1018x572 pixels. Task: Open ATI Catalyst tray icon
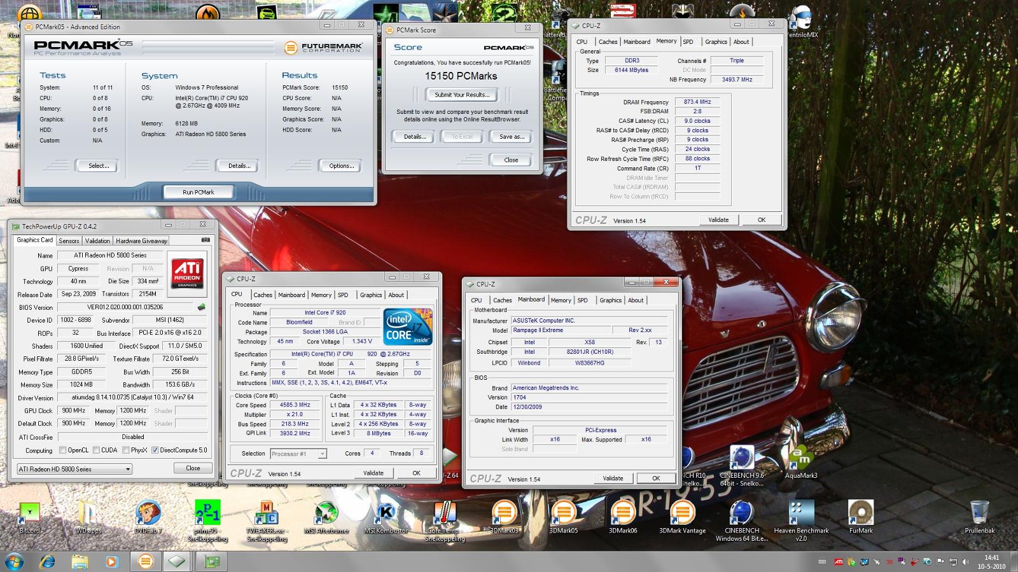coord(839,562)
